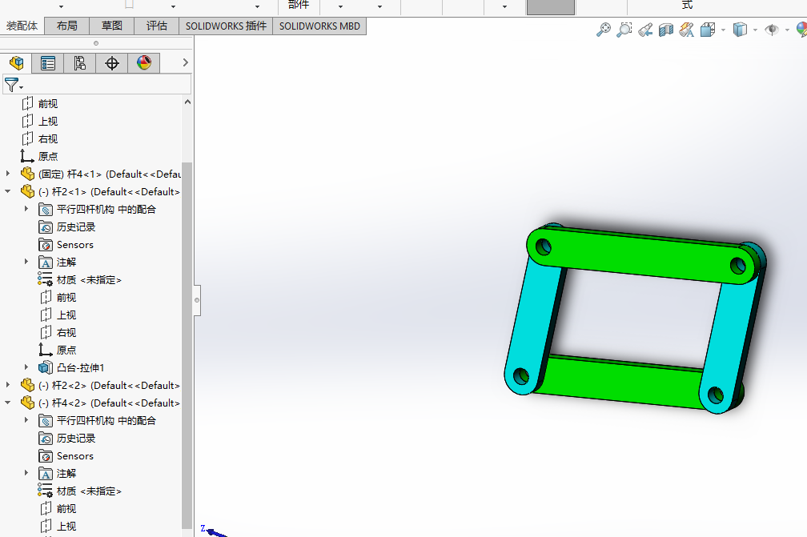
Task: Click the 历史记录 icon under 杆2<1>
Action: pos(46,226)
